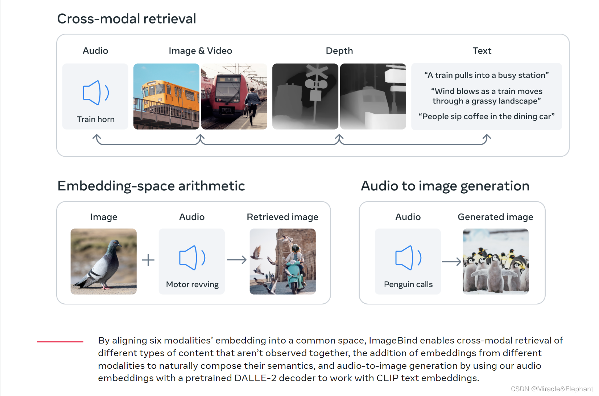Click the 'Generated image' label

pos(495,217)
